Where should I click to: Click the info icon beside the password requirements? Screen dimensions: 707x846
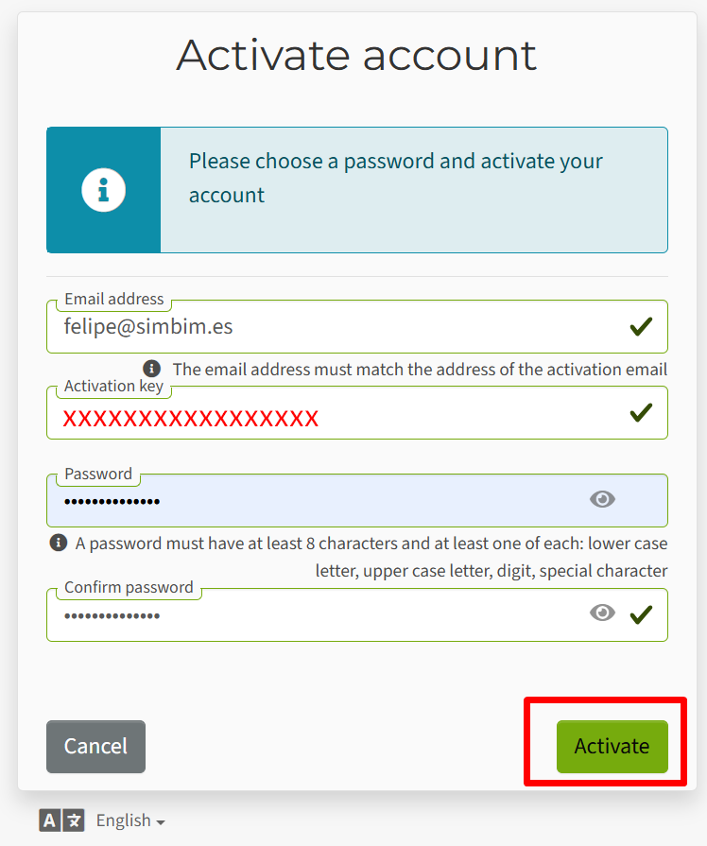[x=59, y=543]
